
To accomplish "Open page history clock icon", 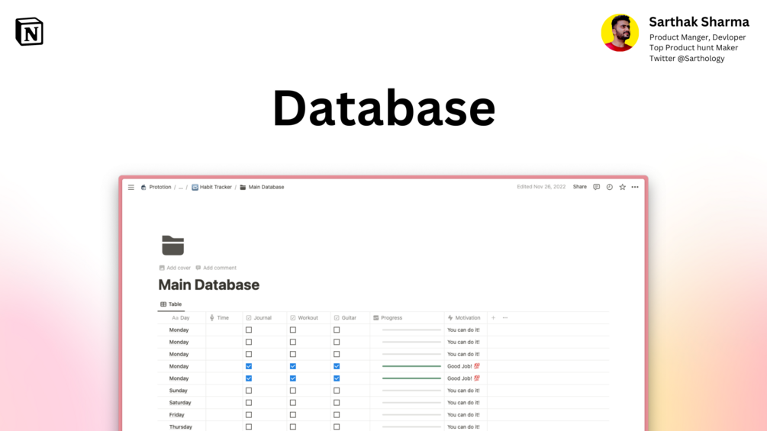I will pos(610,187).
